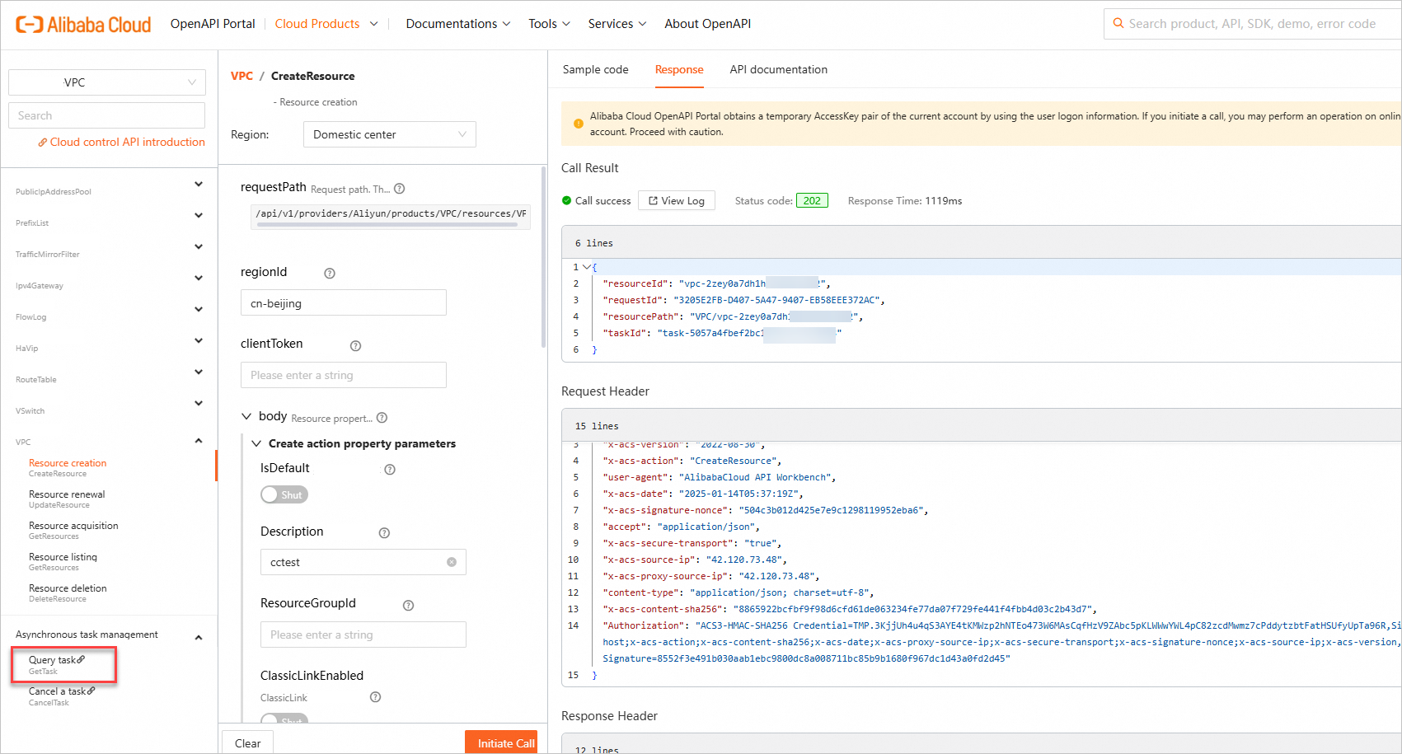Click the clientToken help question icon

[x=356, y=346]
